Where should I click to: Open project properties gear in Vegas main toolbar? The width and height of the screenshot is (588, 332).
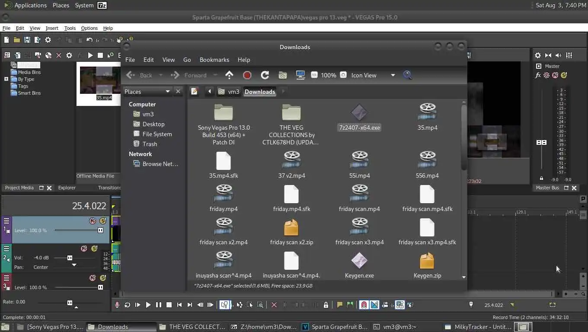tap(48, 40)
